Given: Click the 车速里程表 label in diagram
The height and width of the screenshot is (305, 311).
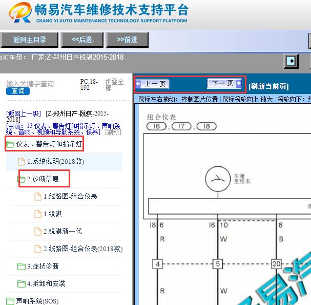Looking at the screenshot, I should 242,179.
